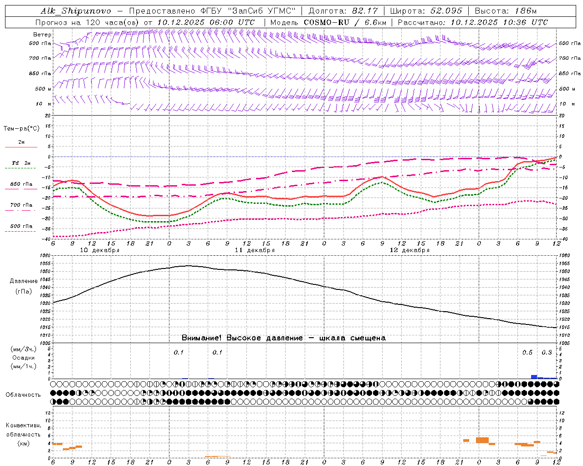Click the 'Ветер' wind panel label

point(42,35)
